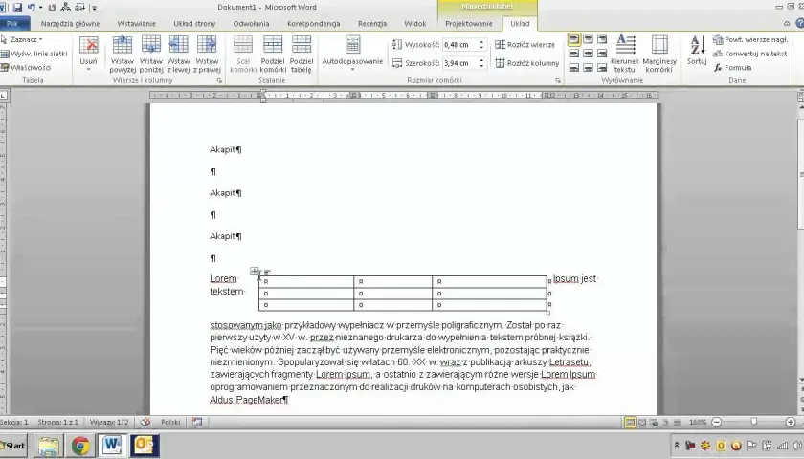Click Powt. wiersze nagł. option
The image size is (804, 459).
(x=750, y=39)
